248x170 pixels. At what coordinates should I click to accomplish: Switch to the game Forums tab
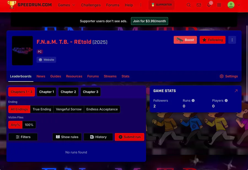point(93,76)
